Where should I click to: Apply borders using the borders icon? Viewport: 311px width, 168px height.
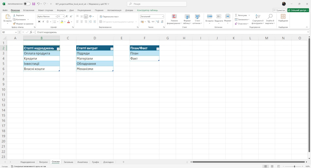(55, 22)
